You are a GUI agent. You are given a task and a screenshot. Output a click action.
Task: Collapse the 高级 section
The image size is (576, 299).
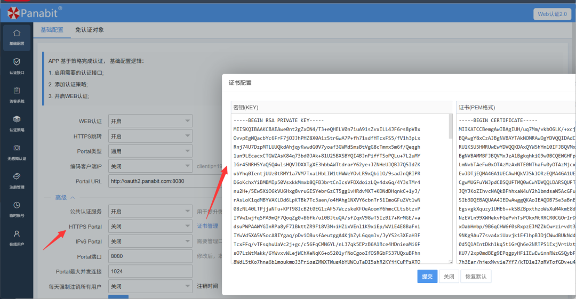[x=65, y=198]
